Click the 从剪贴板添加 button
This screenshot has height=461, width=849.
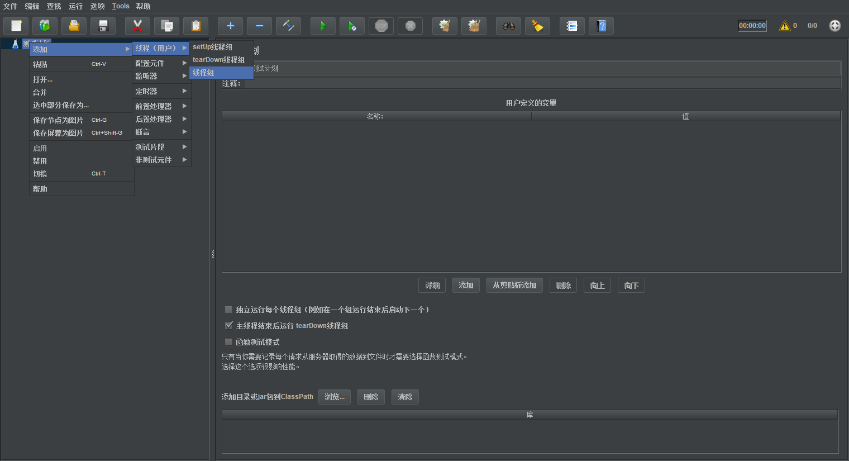pyautogui.click(x=514, y=286)
